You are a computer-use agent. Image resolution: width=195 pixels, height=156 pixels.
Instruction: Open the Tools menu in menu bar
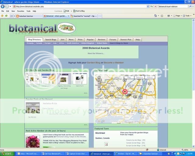click(28, 11)
